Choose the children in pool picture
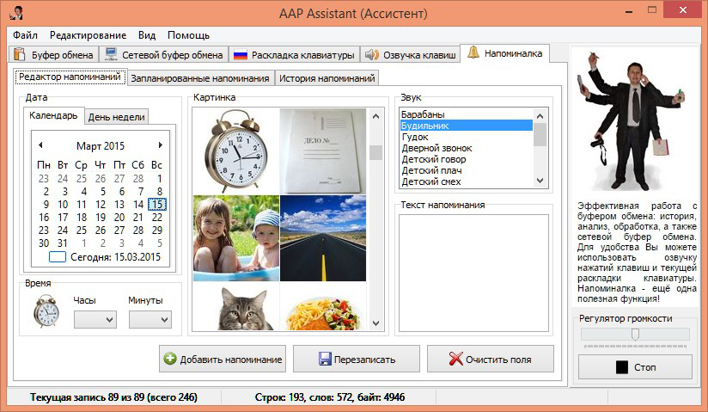708x412 pixels. coord(235,237)
